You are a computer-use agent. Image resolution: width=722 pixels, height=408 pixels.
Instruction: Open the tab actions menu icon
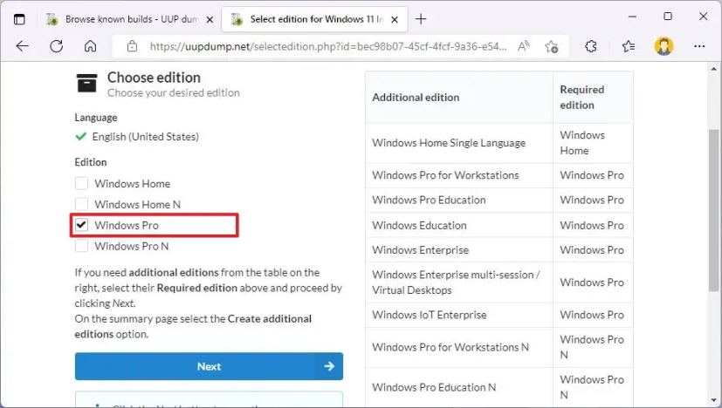pyautogui.click(x=19, y=19)
